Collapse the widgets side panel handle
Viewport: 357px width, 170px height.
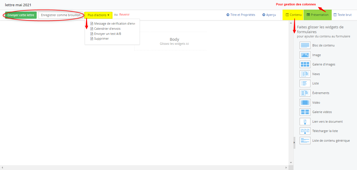tap(294, 143)
